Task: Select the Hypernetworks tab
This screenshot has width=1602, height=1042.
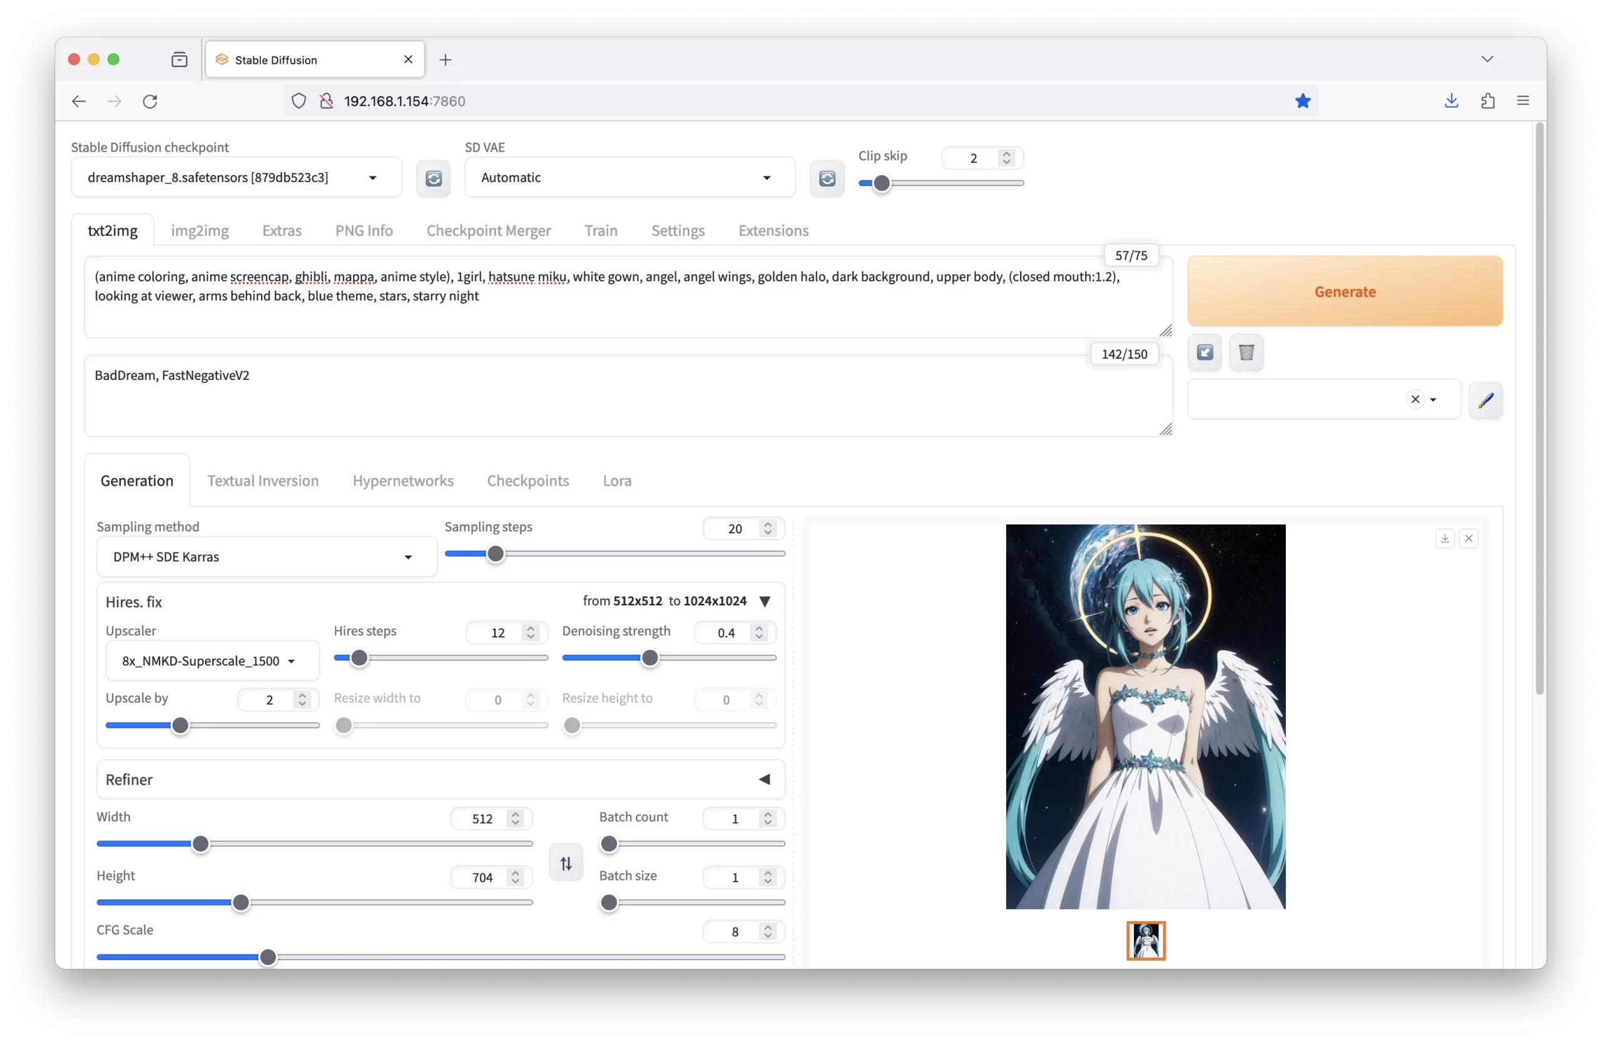Action: coord(402,481)
